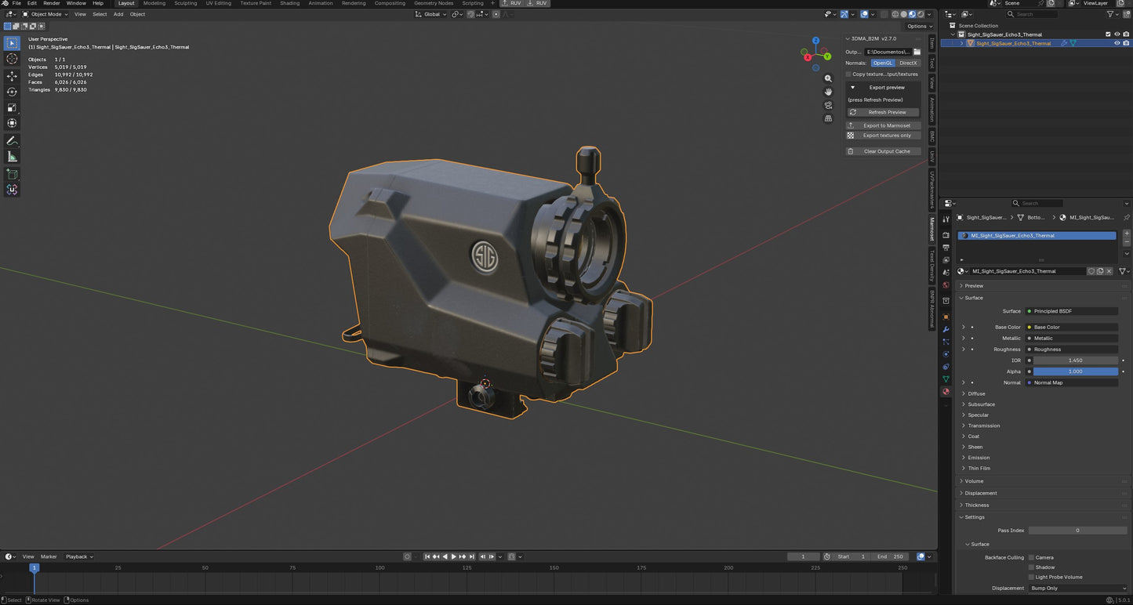Expand the Subsurface section

coord(981,404)
